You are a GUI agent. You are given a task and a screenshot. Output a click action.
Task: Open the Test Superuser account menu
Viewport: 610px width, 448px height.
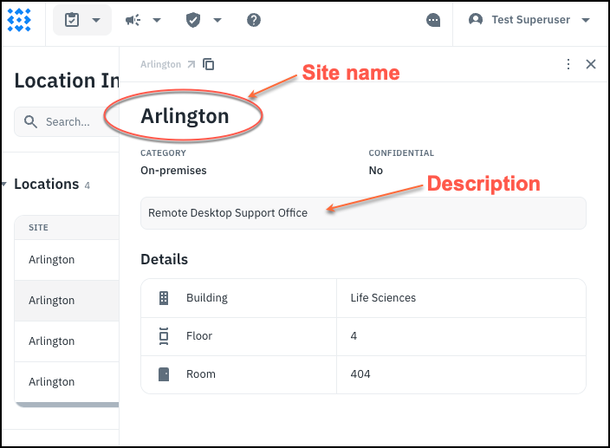click(529, 20)
